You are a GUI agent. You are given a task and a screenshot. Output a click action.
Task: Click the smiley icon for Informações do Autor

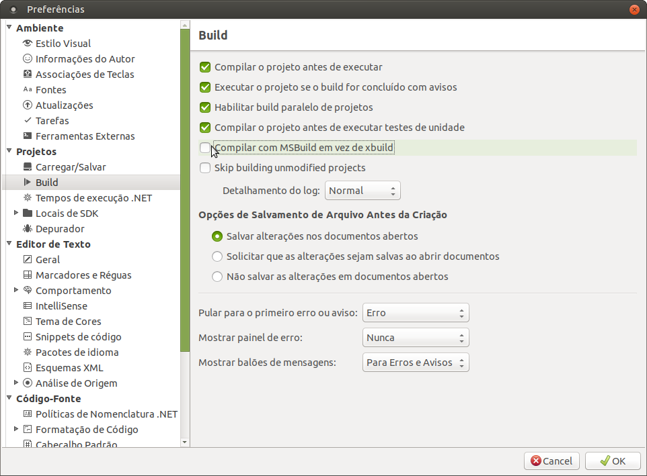tap(27, 58)
